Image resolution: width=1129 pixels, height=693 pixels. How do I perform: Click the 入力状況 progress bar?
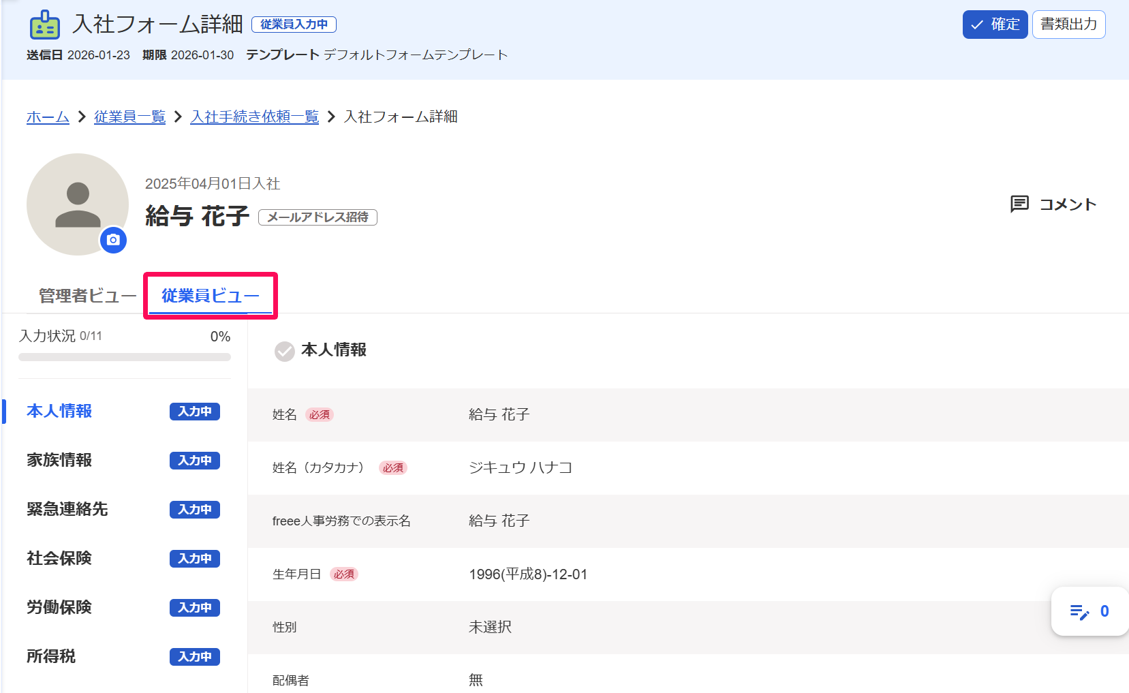[125, 356]
